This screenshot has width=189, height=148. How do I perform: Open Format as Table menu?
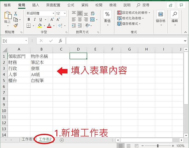coord(130,18)
